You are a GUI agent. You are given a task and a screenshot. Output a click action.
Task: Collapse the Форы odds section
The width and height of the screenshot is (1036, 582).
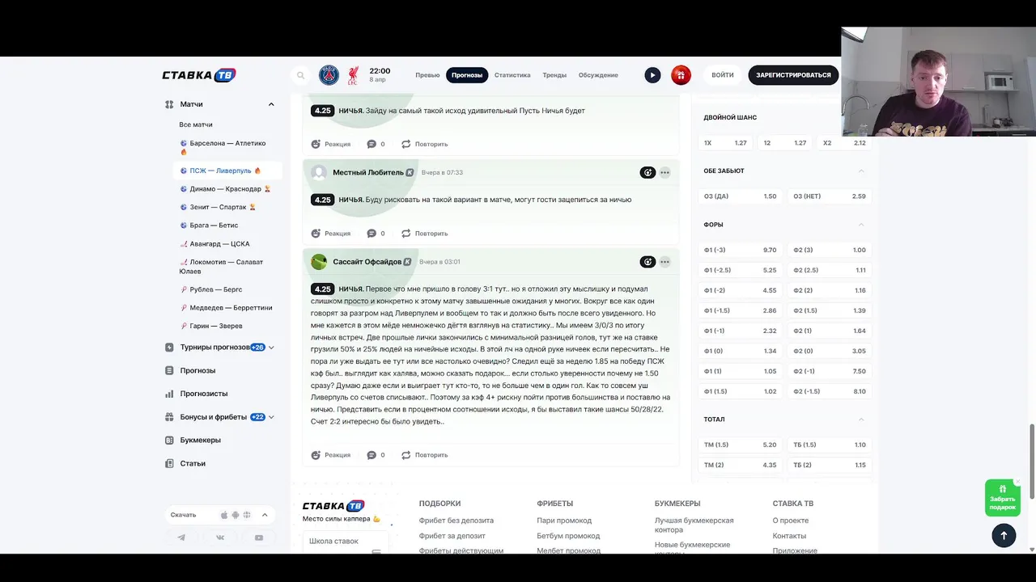[x=861, y=225]
